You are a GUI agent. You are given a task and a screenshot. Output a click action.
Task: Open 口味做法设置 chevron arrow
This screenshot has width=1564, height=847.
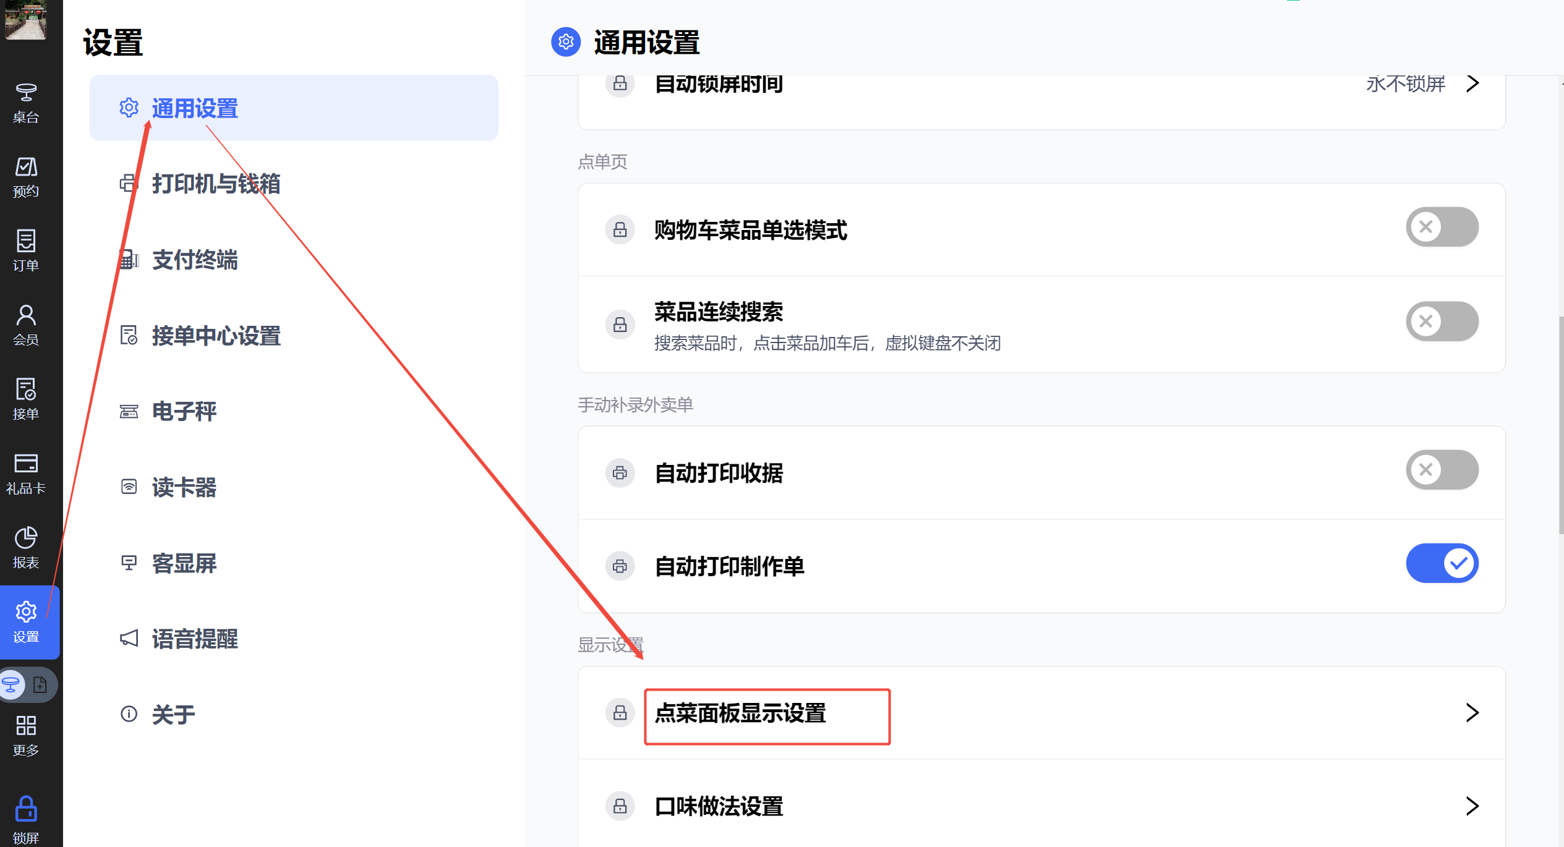pyautogui.click(x=1473, y=806)
